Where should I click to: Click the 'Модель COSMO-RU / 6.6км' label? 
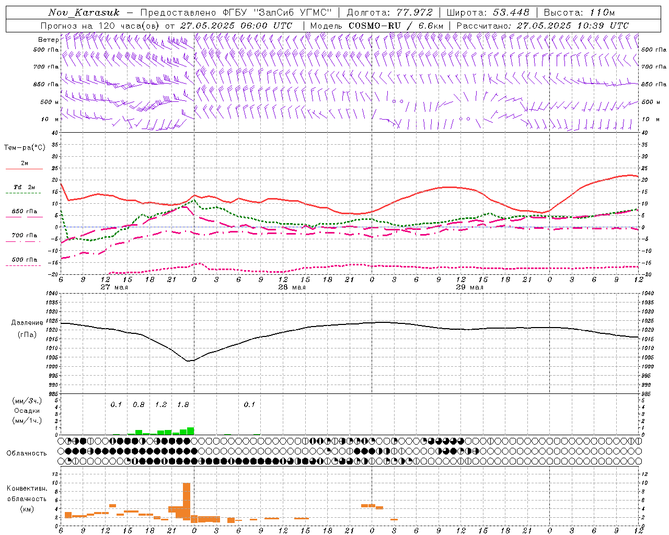tap(377, 26)
